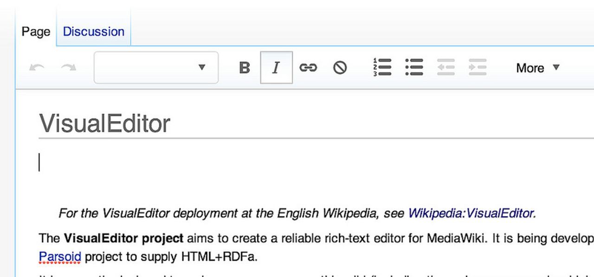Decrease indentation with the outdent icon

445,67
